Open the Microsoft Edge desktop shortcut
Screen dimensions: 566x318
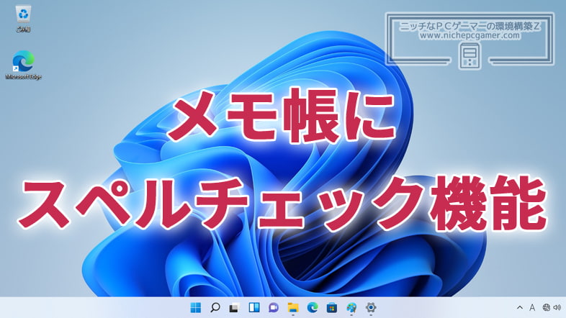click(x=24, y=65)
